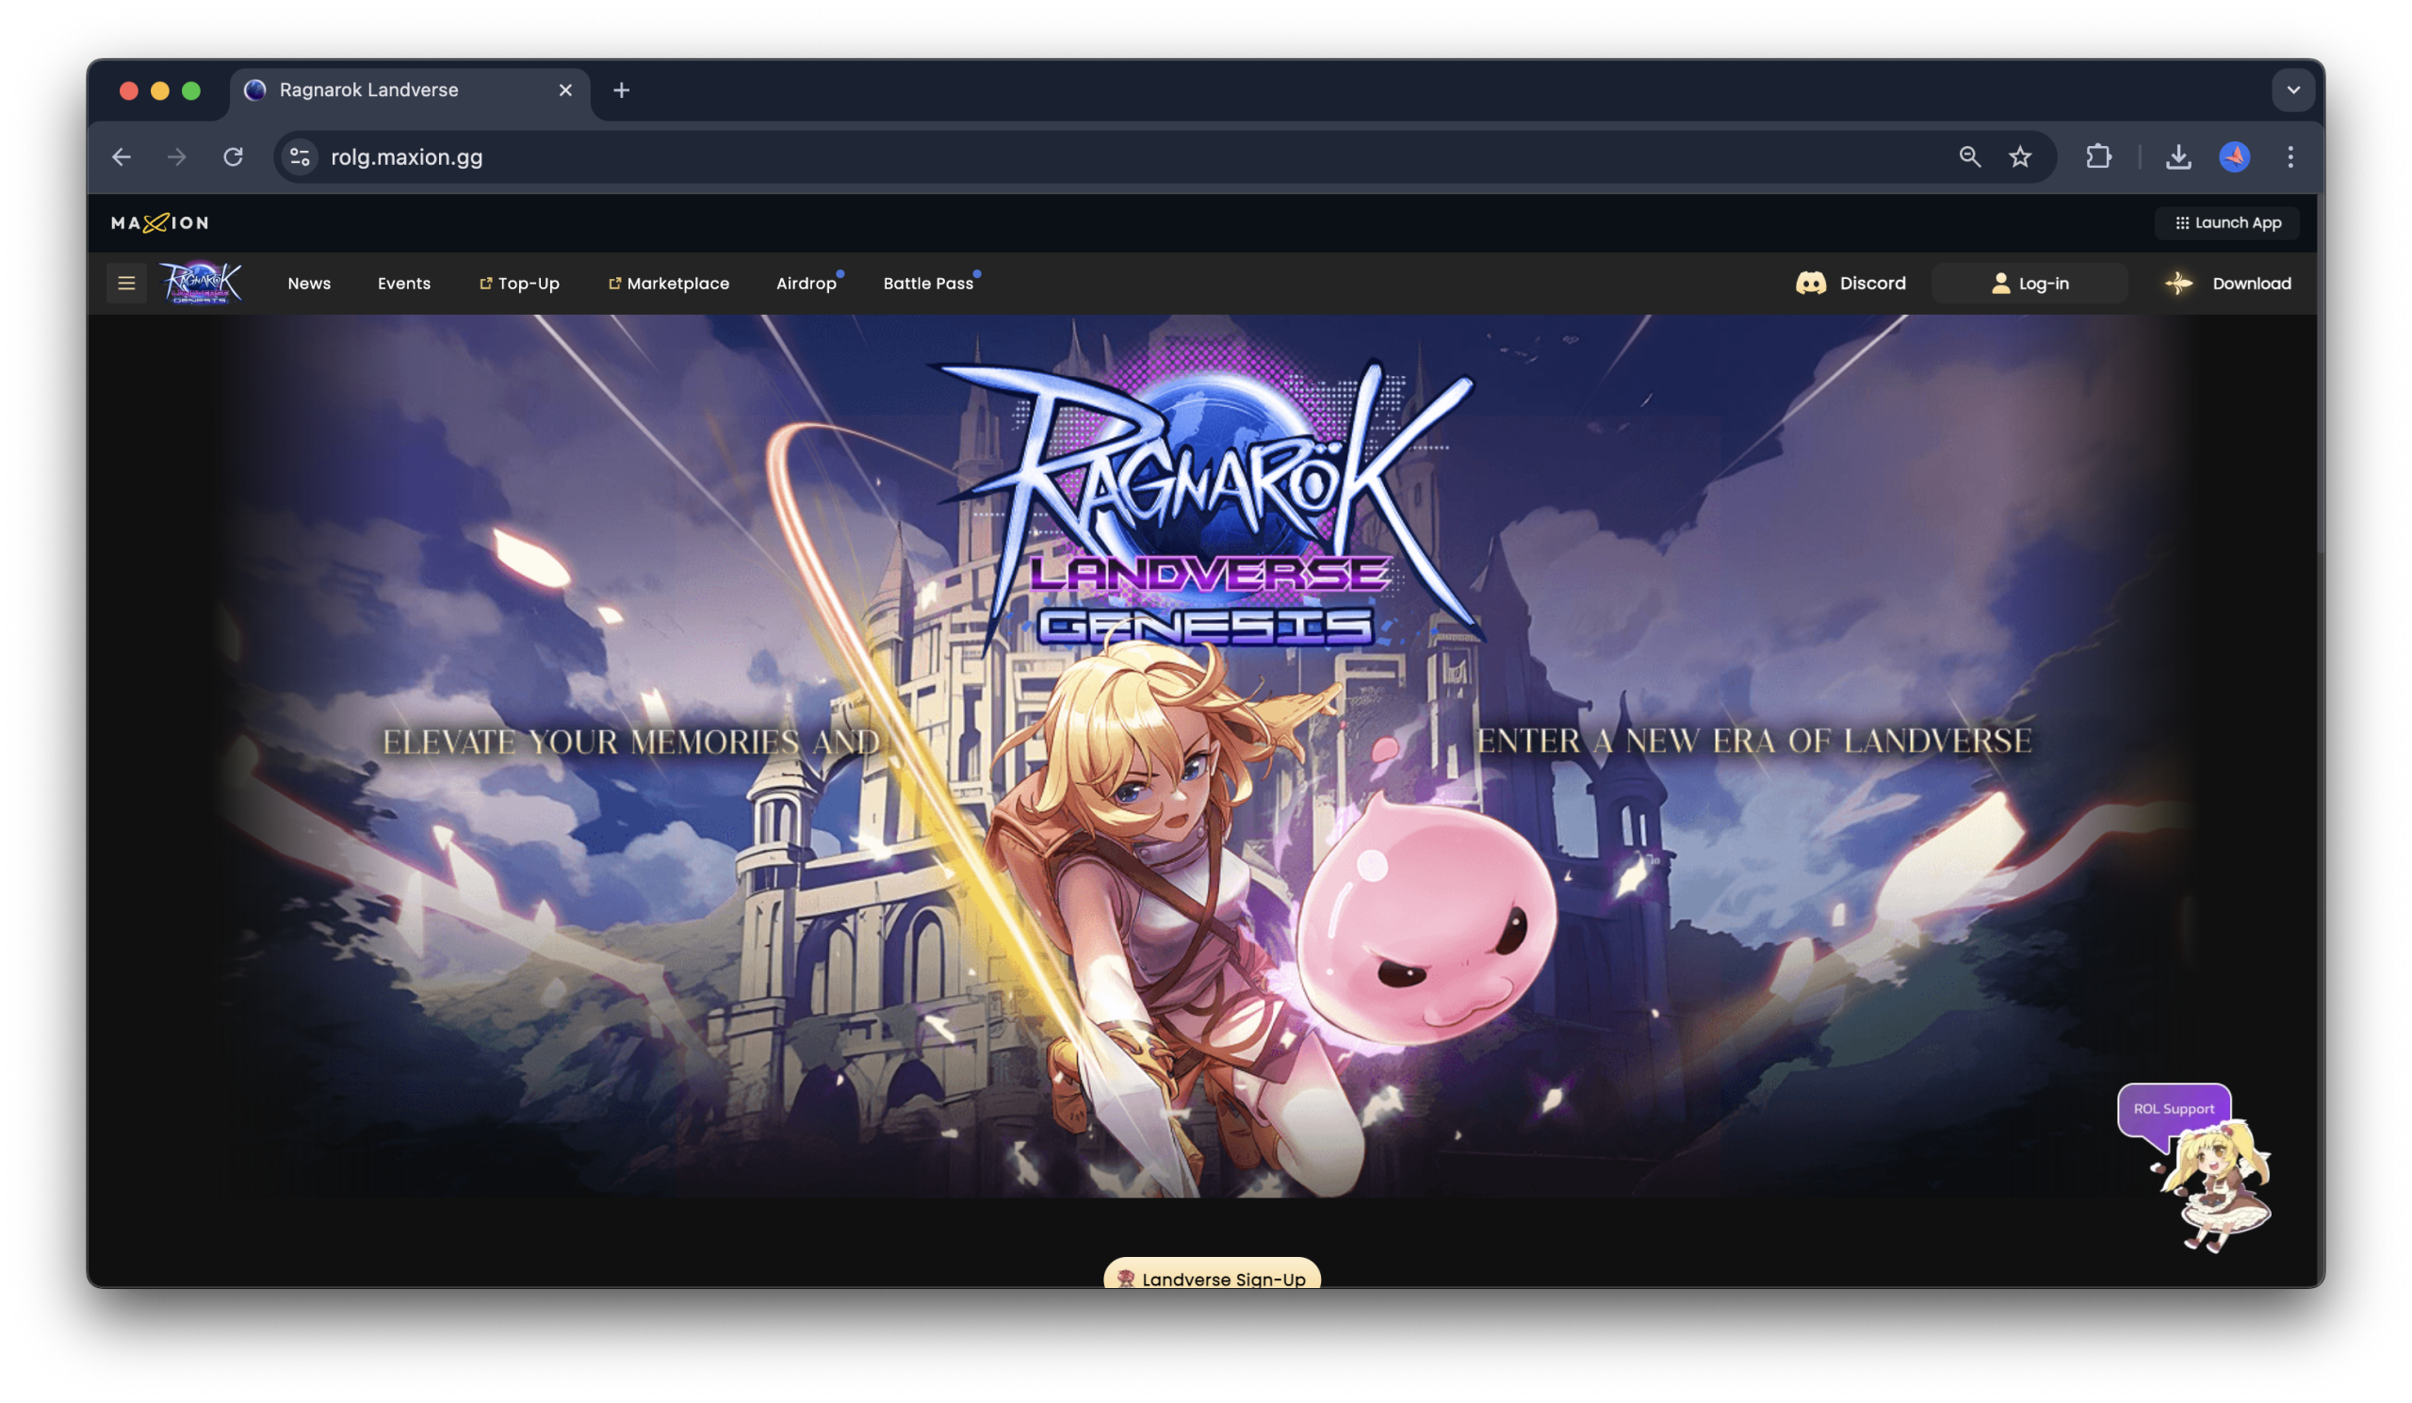Bookmark this page with the star icon
The height and width of the screenshot is (1403, 2412).
tap(2019, 157)
